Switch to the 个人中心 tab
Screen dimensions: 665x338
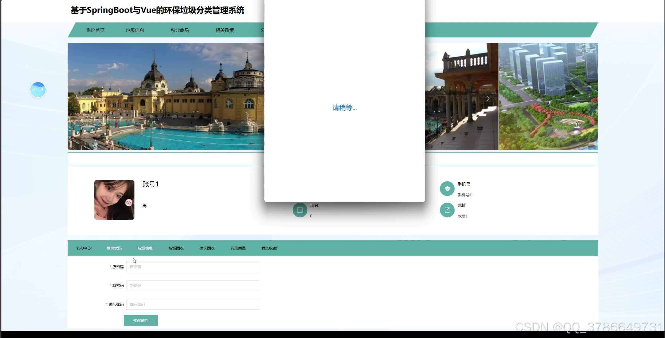pyautogui.click(x=83, y=248)
